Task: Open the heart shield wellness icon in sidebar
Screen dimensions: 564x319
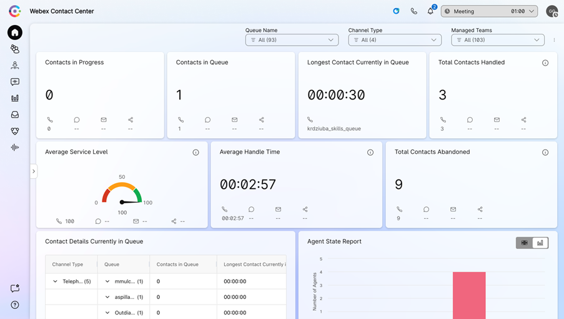Action: tap(15, 131)
